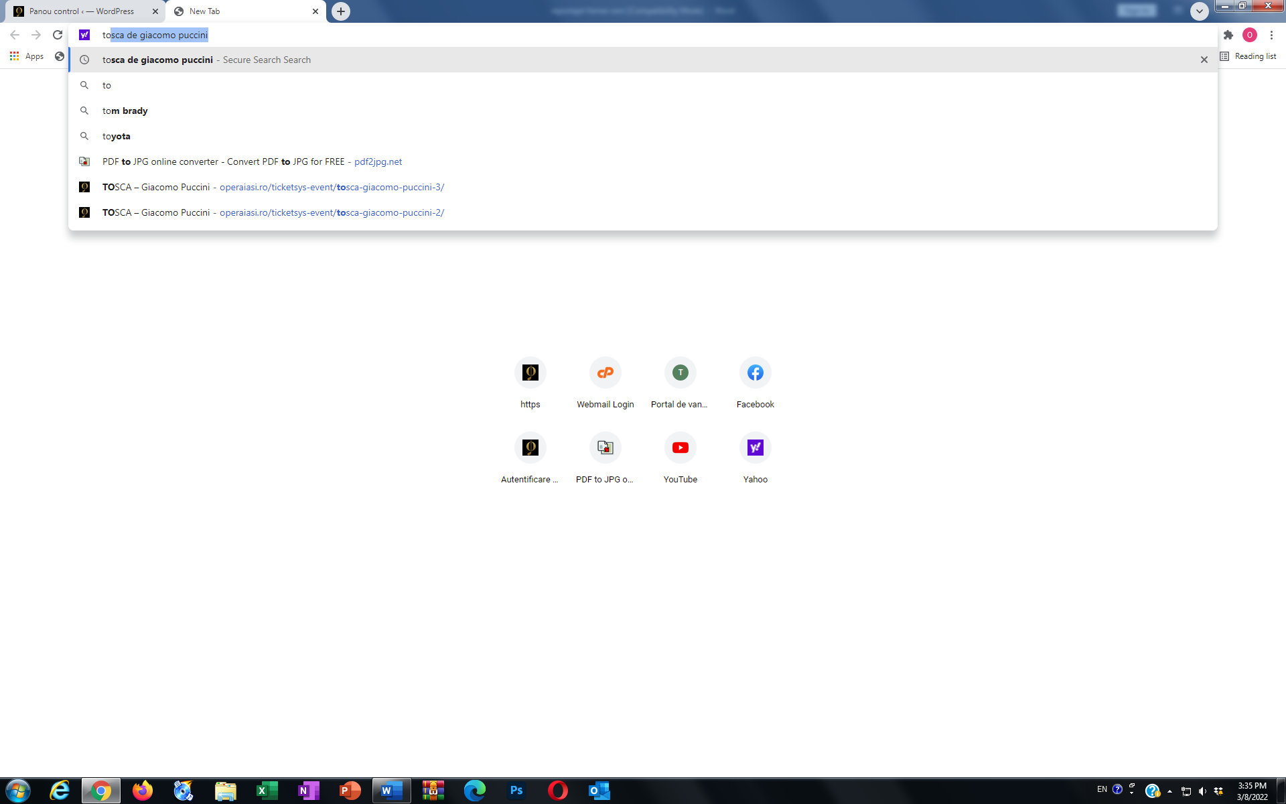Close the Panou control WordPress tab
1286x804 pixels.
pos(155,11)
